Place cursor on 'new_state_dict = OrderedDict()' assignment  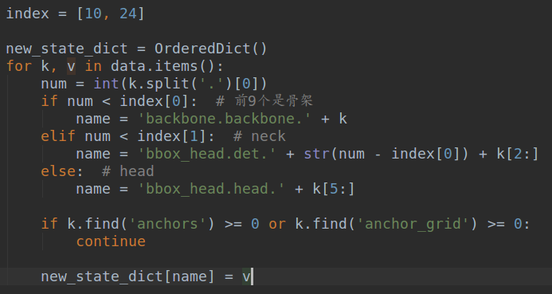point(136,49)
